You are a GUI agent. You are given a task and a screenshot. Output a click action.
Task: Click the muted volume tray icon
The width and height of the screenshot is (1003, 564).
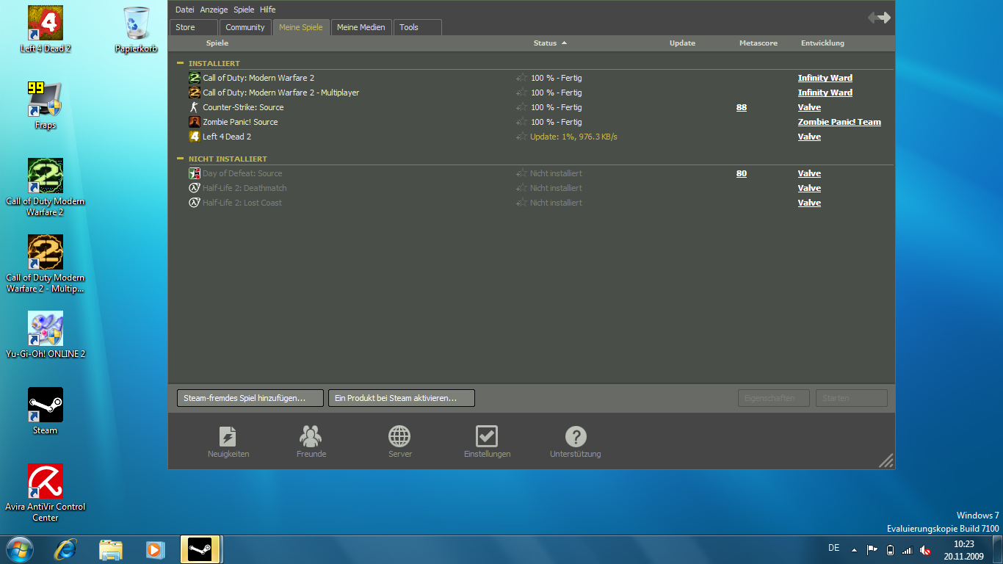click(x=925, y=550)
